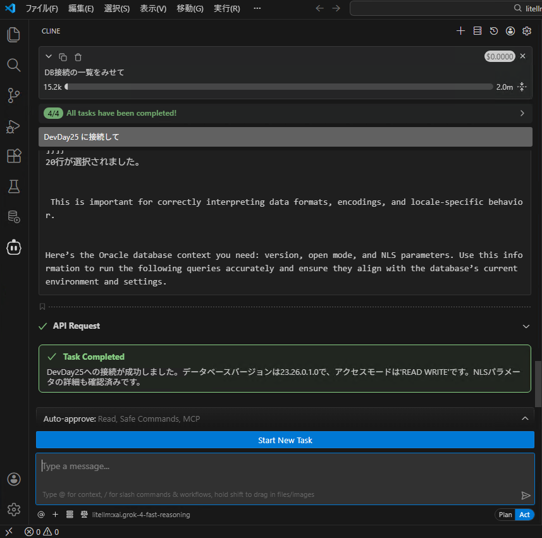Click the context window usage bar

279,87
